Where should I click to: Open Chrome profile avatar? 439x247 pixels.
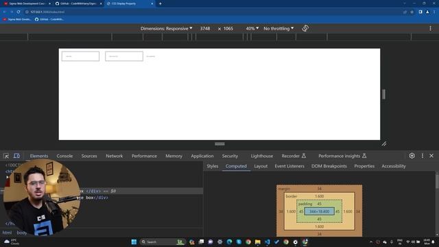[x=427, y=12]
